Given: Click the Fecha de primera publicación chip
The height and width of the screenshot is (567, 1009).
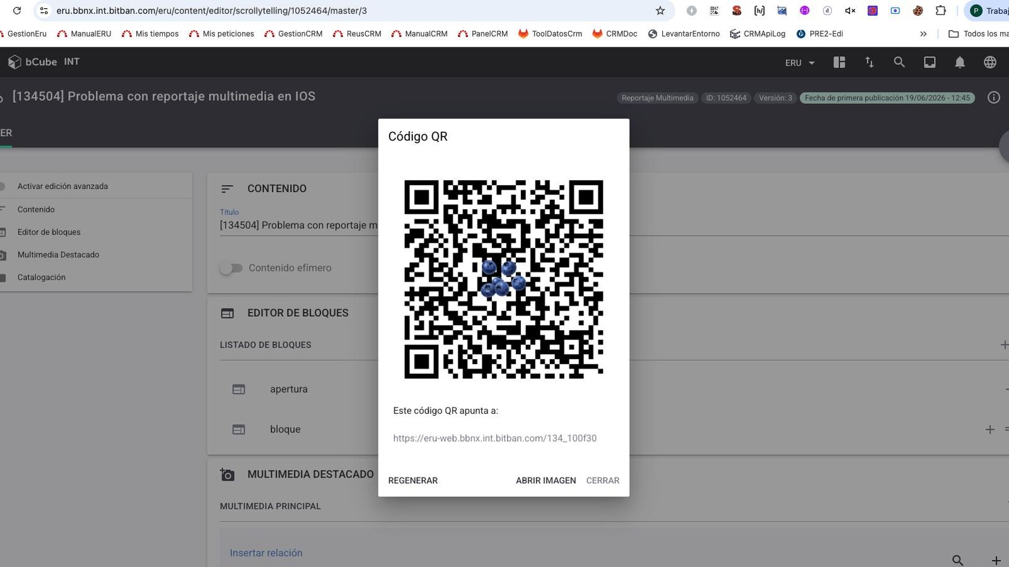Looking at the screenshot, I should tap(887, 98).
